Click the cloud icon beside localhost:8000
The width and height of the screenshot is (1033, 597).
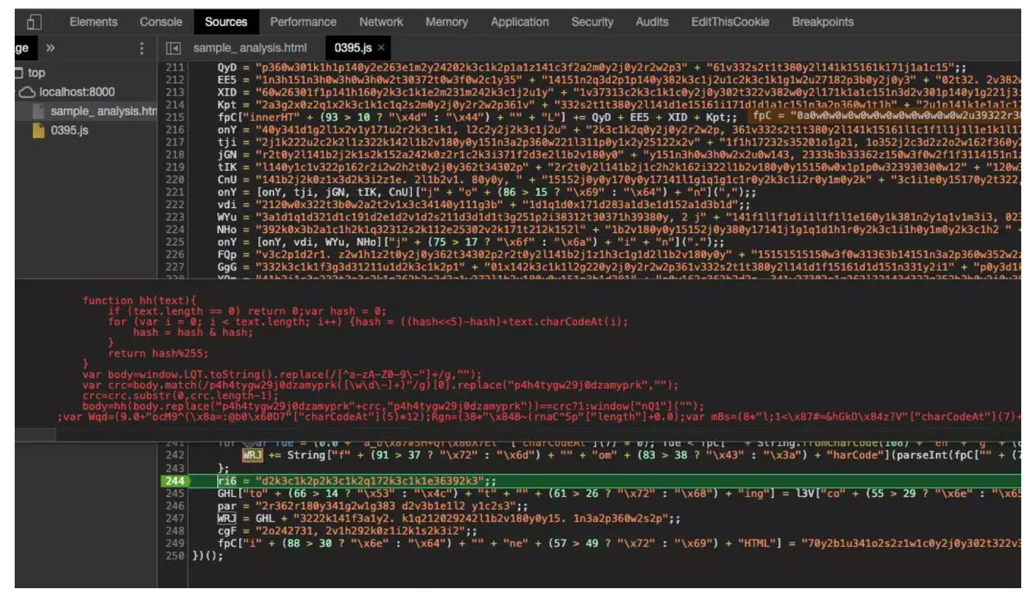(26, 93)
